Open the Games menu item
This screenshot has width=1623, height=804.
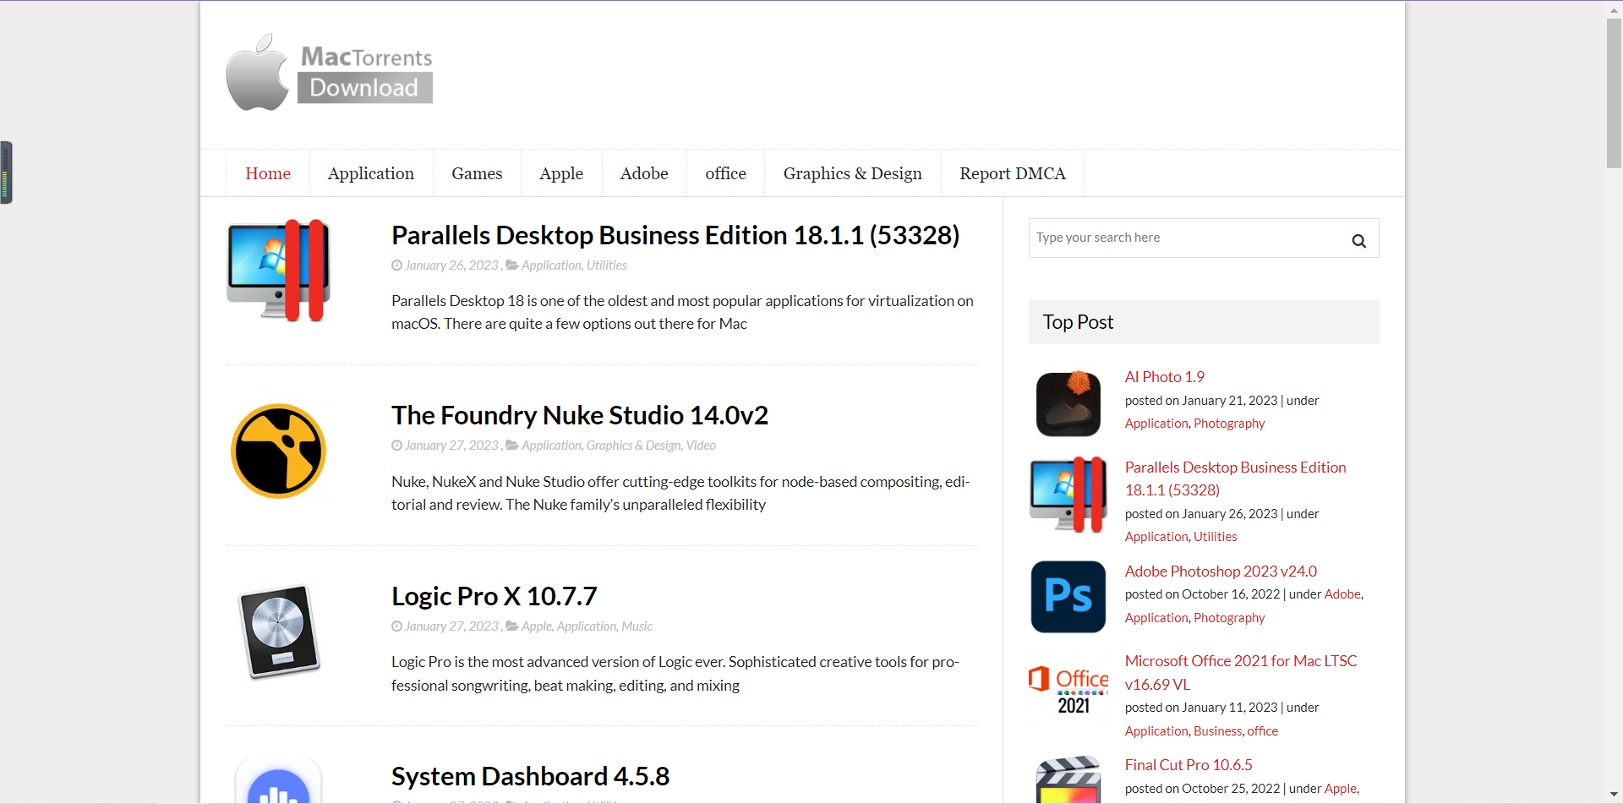[x=477, y=173]
